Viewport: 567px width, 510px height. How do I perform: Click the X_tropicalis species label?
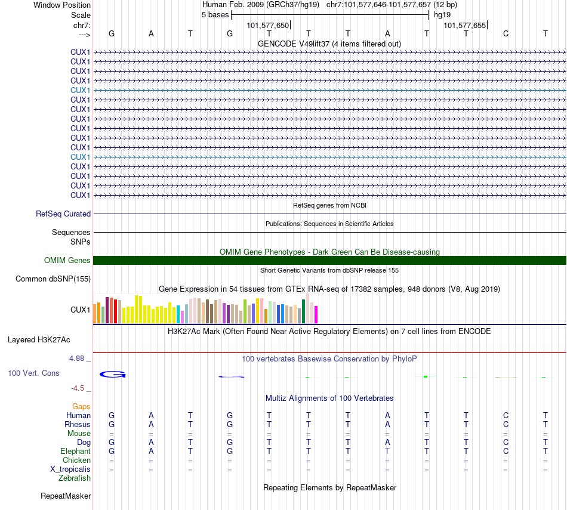coord(70,469)
